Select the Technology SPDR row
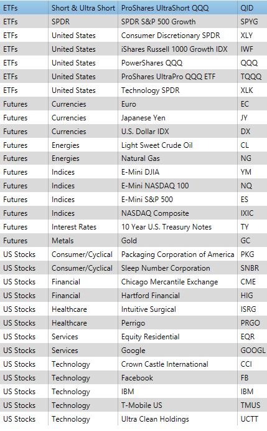 pos(133,90)
